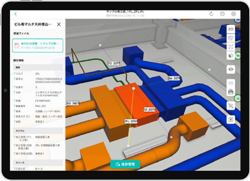Open the color palette display tool
This screenshot has width=250, height=181.
pos(231,38)
